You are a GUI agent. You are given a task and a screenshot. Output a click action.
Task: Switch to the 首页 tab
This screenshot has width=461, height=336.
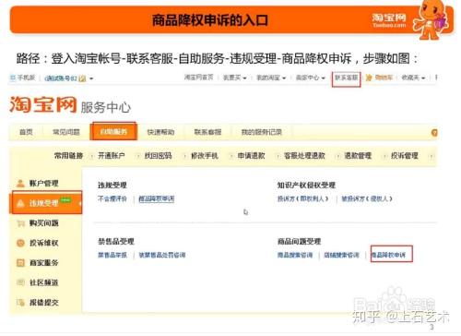[26, 132]
